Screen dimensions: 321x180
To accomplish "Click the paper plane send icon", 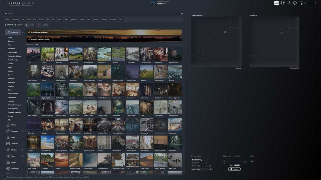I will pos(252,162).
